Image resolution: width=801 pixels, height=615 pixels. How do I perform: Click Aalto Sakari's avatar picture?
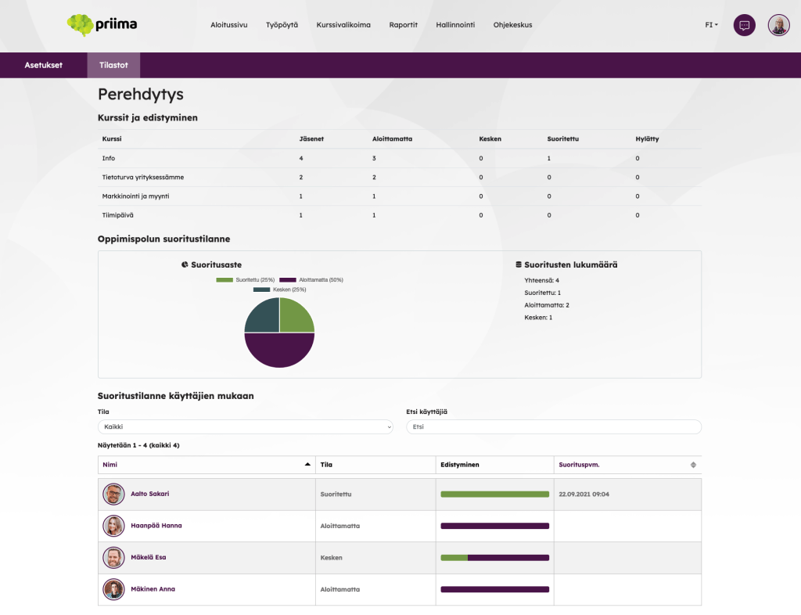point(113,495)
